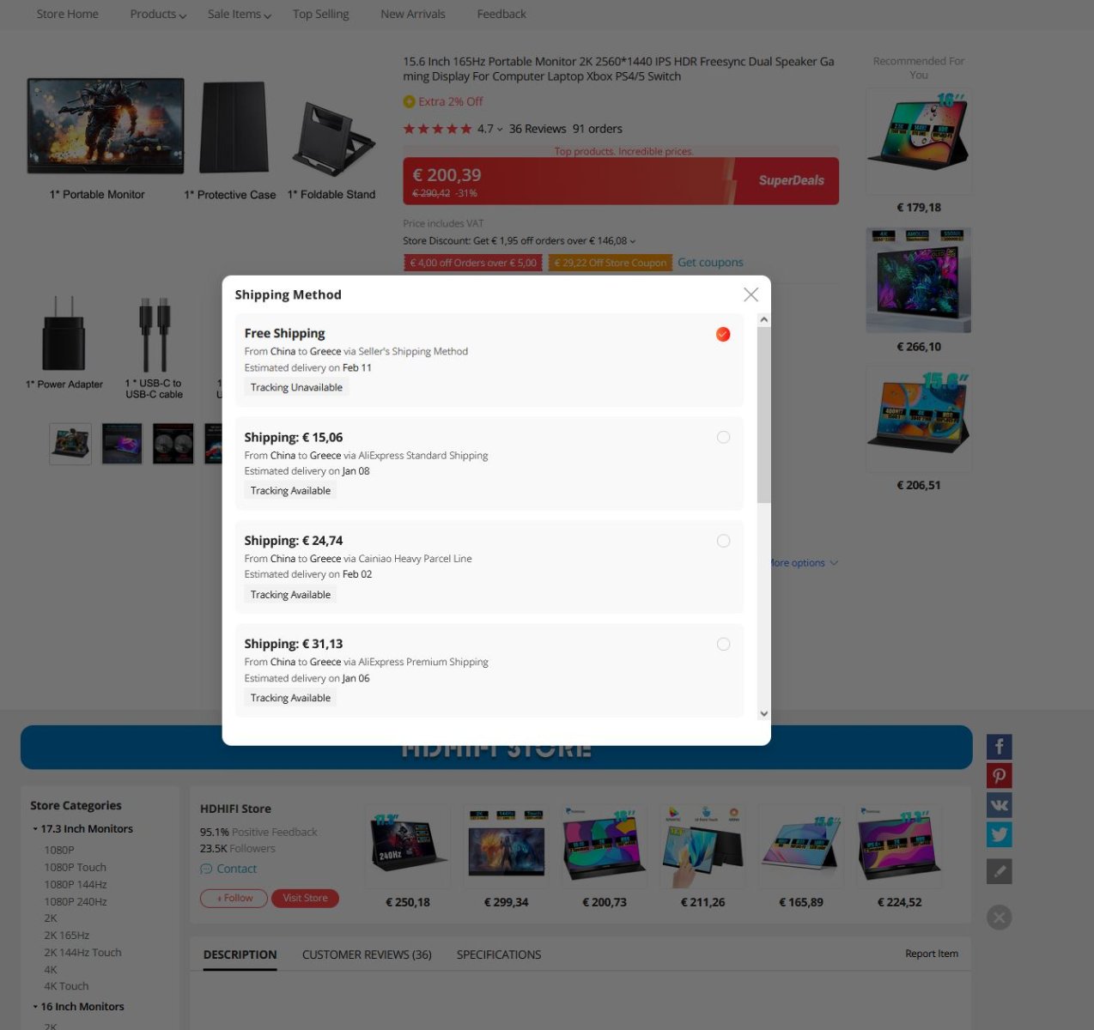
Task: Expand the Products menu
Action: (x=158, y=14)
